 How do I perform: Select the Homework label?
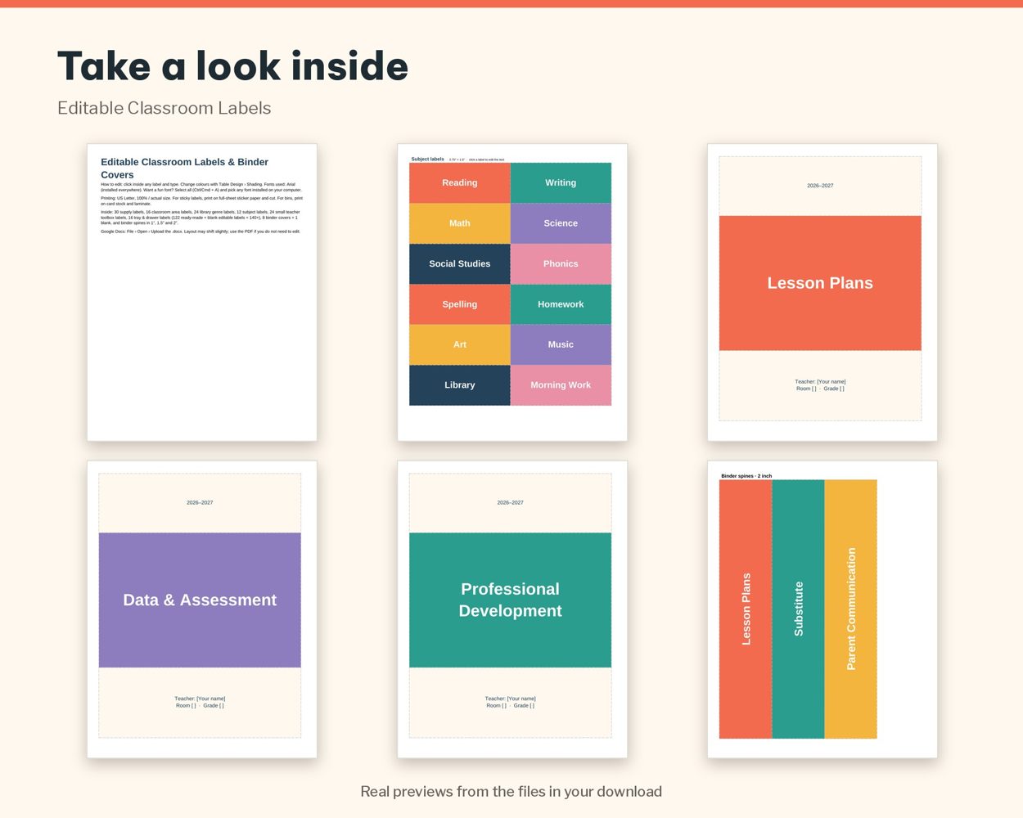coord(561,304)
